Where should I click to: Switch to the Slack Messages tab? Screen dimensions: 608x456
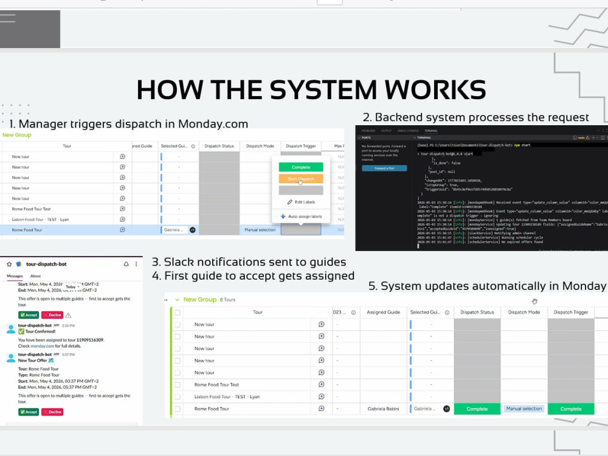[15, 276]
